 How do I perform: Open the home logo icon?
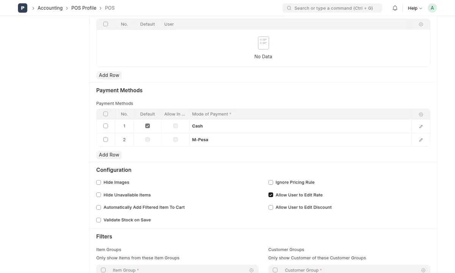[x=23, y=8]
